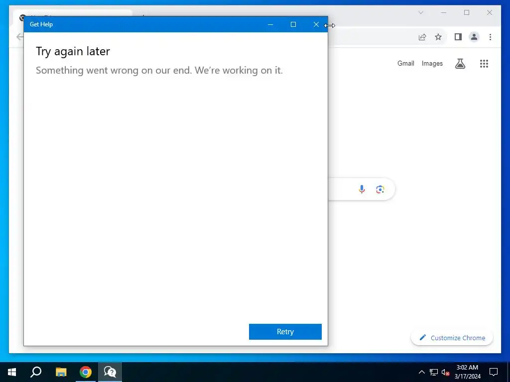Bookmark this tab with the star icon

(438, 37)
